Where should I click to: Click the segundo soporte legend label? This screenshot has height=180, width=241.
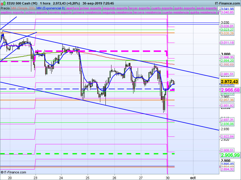[115, 8]
